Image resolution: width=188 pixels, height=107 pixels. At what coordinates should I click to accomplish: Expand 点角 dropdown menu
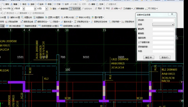pyautogui.click(x=119, y=9)
